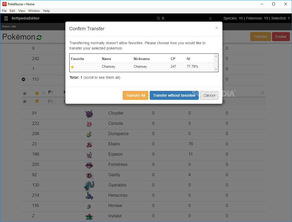The width and height of the screenshot is (292, 222).
Task: Select the Cloyster name text
Action: [116, 113]
